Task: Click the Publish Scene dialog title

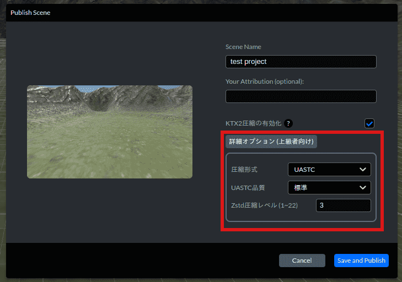Action: (30, 13)
